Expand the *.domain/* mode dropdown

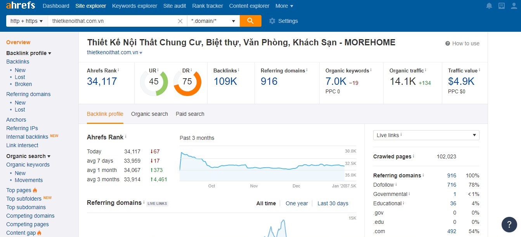pos(213,21)
